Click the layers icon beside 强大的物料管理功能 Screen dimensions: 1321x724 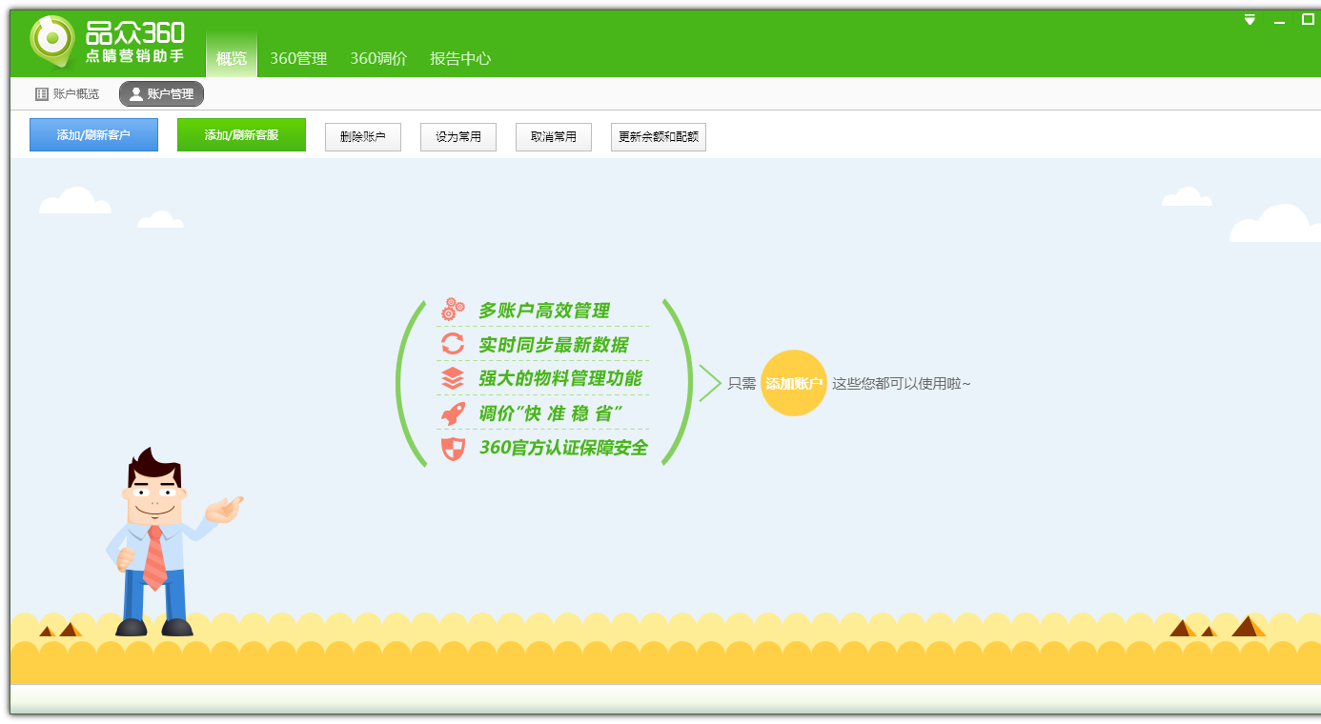point(453,378)
